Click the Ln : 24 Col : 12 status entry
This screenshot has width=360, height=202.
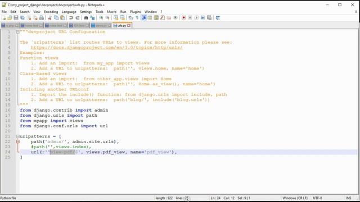(222, 198)
